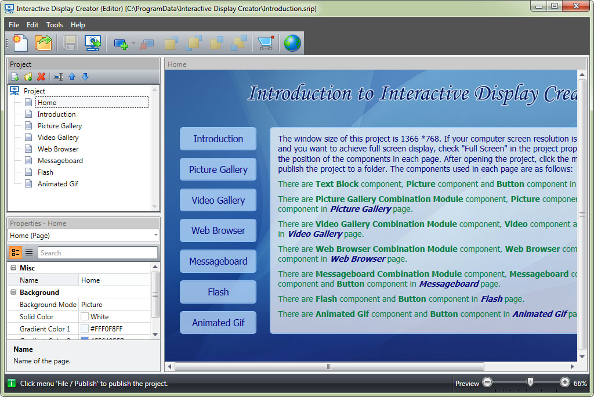
Task: Delete selected page with red X icon
Action: (41, 77)
